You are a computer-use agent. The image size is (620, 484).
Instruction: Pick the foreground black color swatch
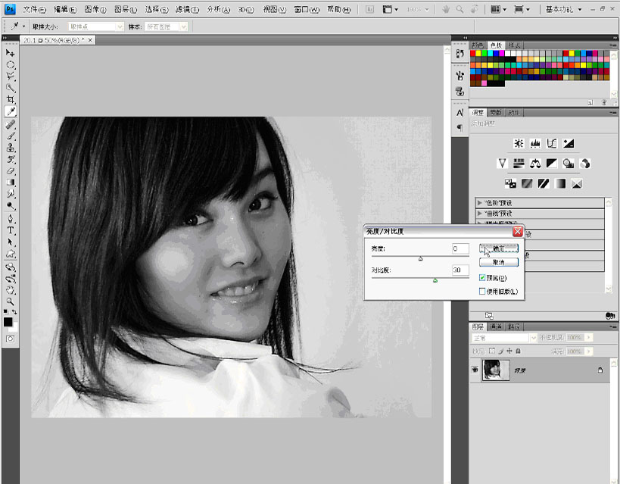8,322
